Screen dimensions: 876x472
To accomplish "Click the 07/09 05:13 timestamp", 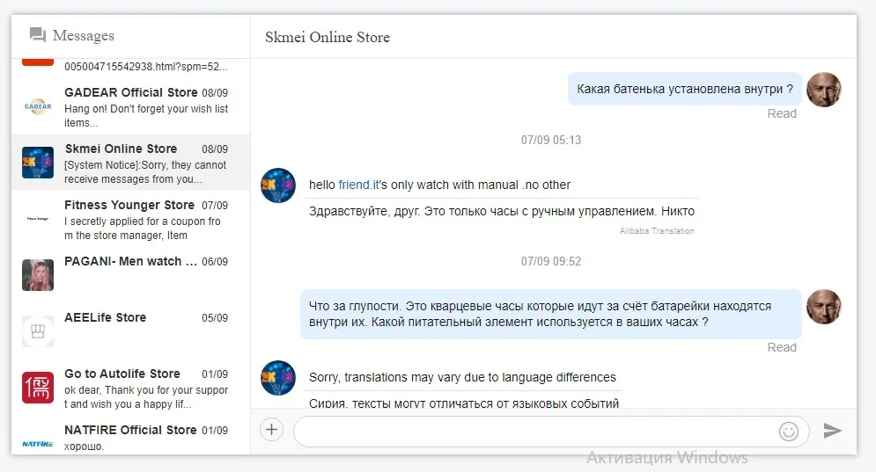I will pyautogui.click(x=551, y=140).
